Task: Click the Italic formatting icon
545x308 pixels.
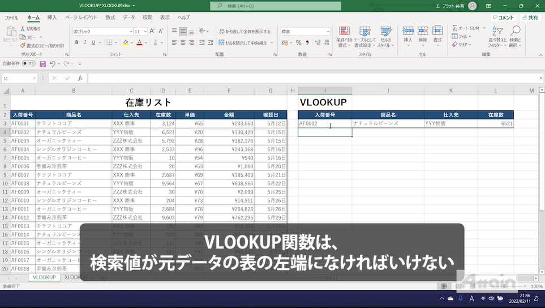Action: point(85,42)
